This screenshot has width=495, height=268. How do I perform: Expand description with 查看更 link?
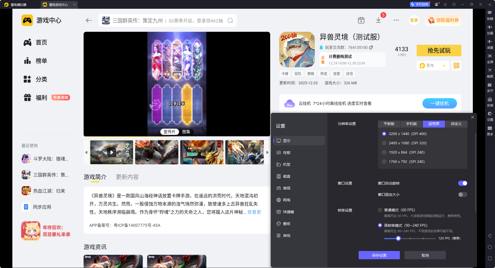254,212
